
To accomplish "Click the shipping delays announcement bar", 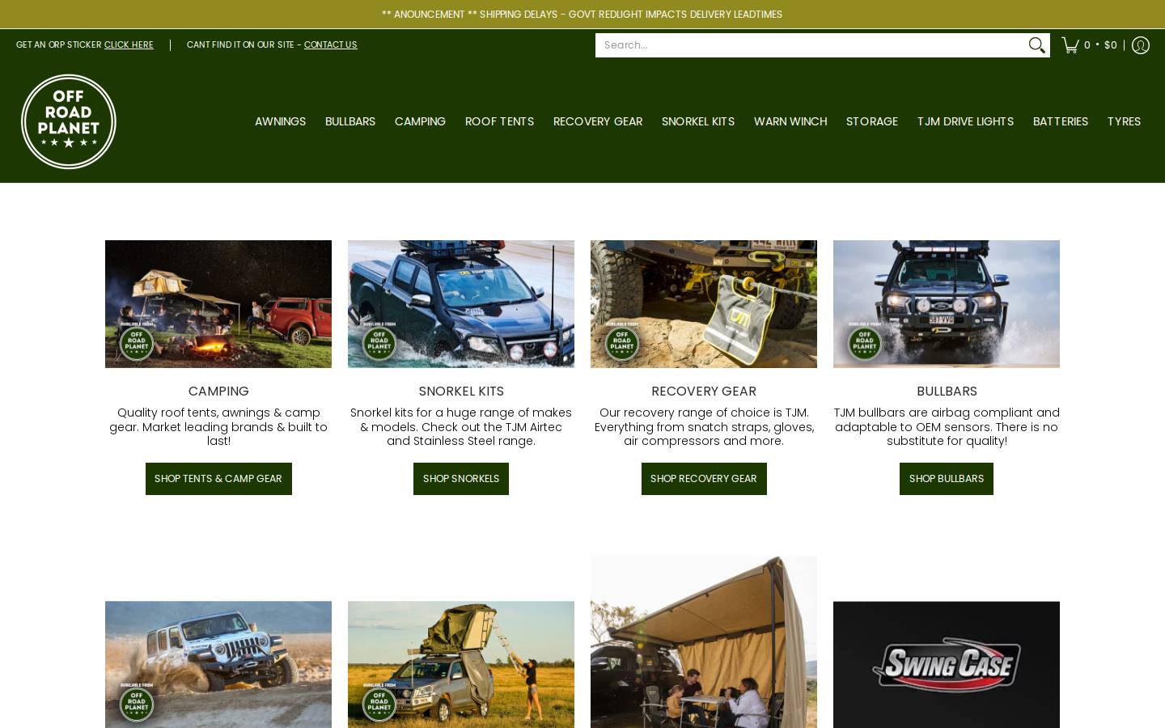I will tap(582, 15).
